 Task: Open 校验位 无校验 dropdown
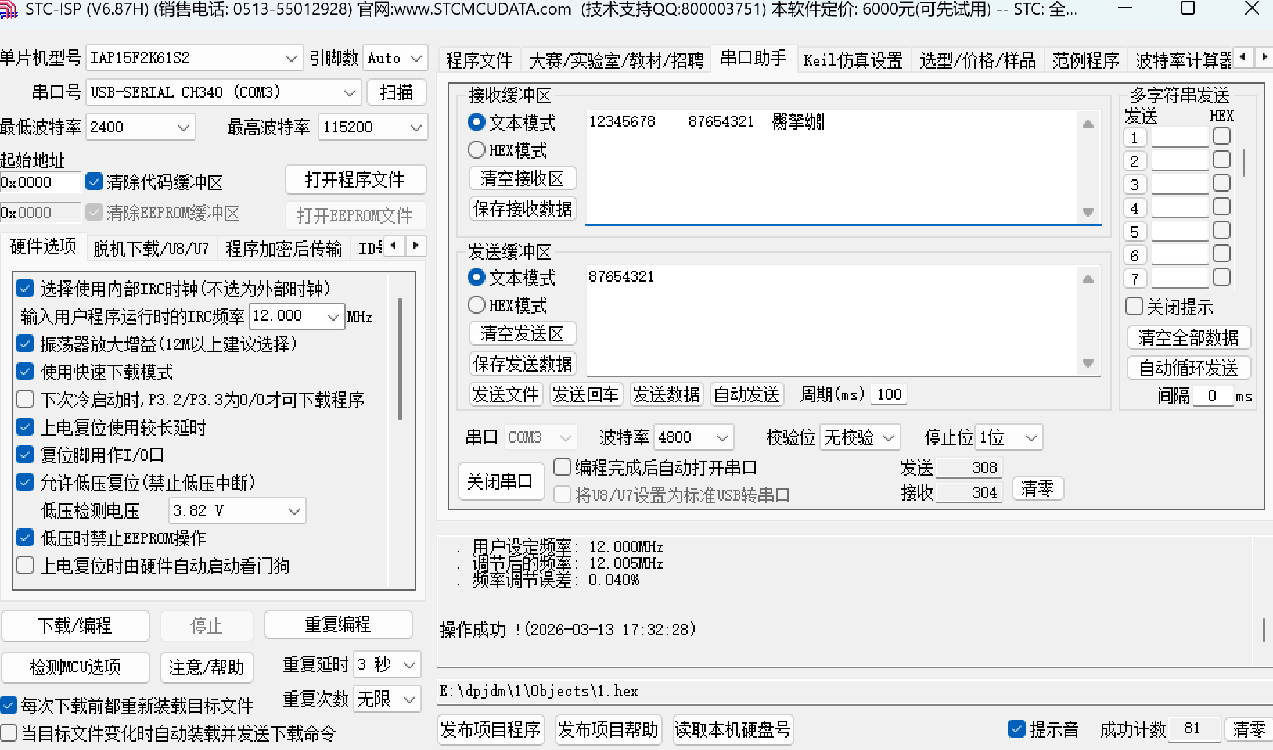860,437
